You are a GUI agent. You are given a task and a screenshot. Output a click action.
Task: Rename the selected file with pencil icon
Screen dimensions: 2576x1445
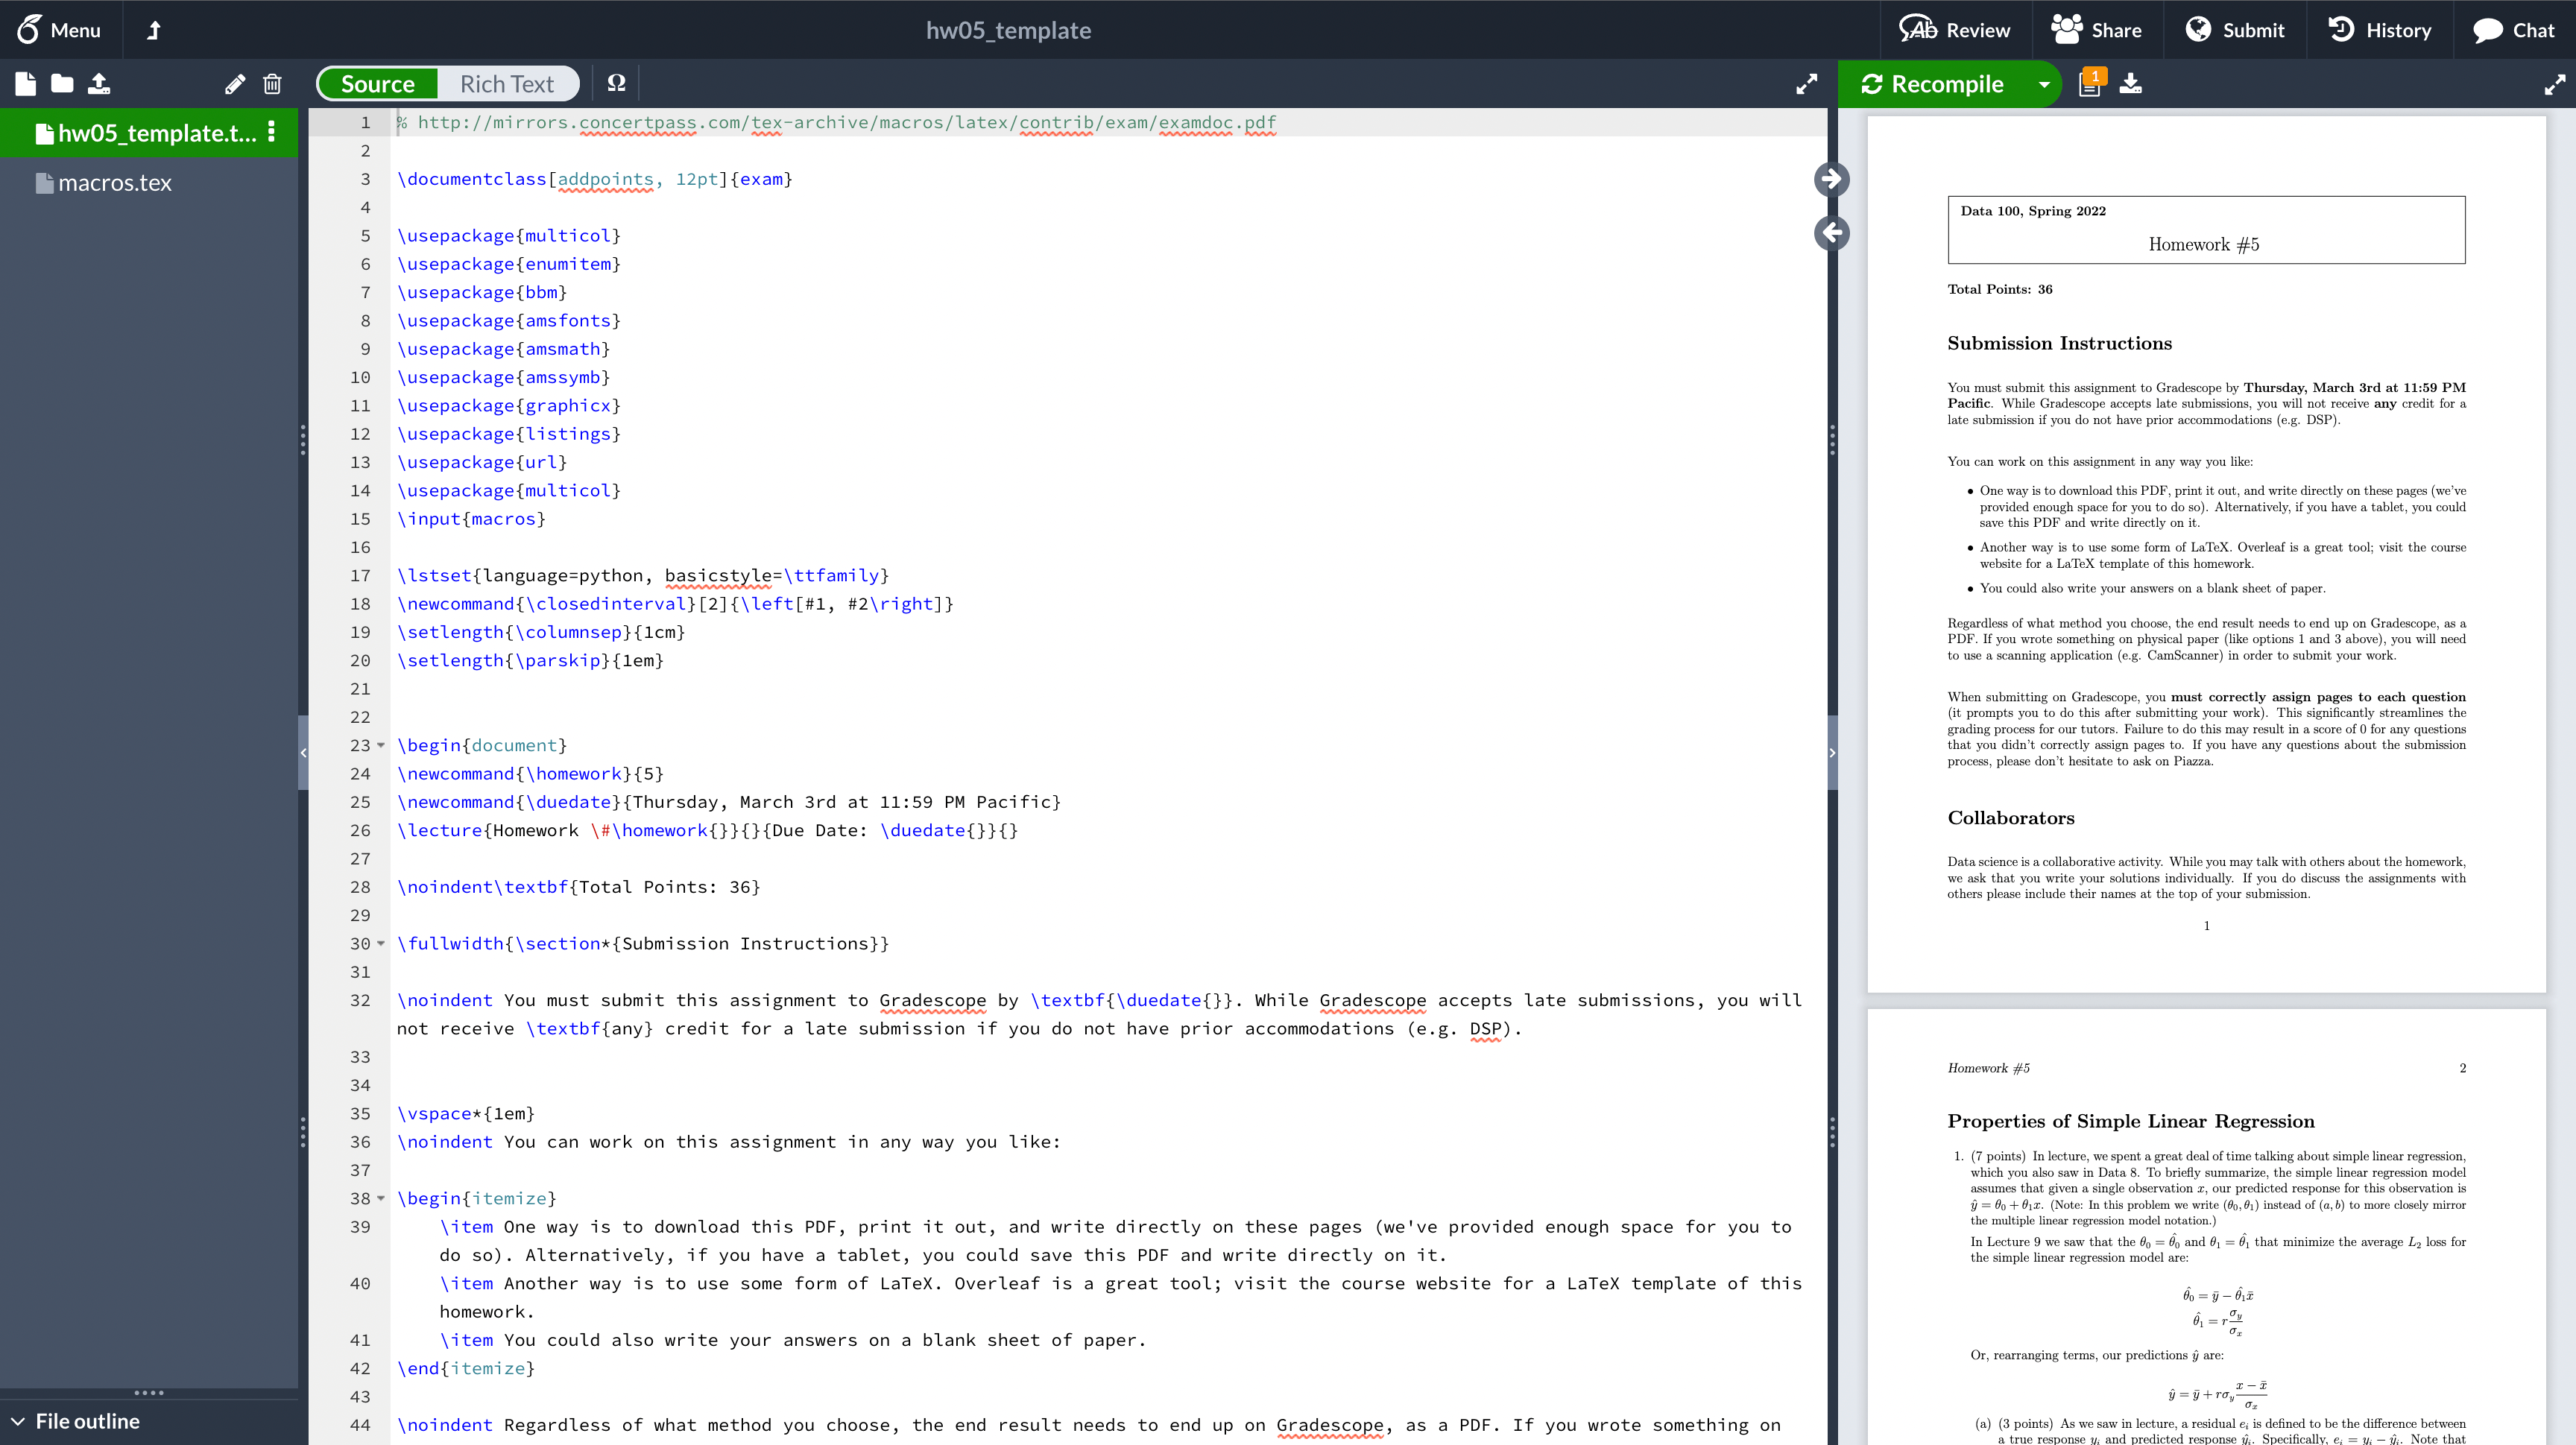point(235,84)
